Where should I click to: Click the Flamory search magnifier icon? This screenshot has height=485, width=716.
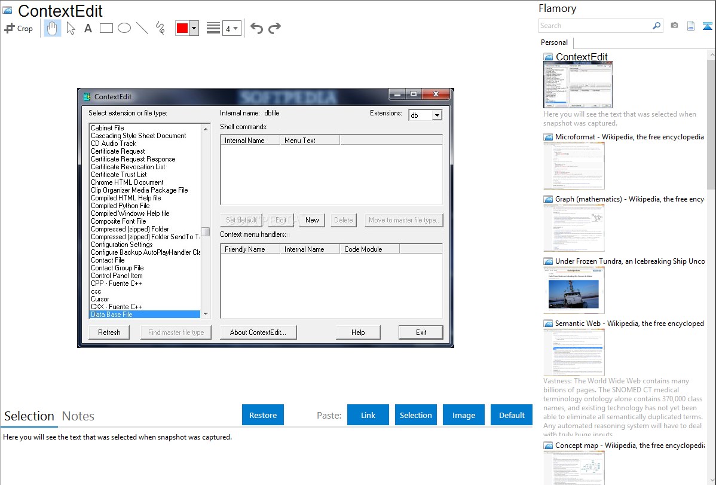(656, 26)
